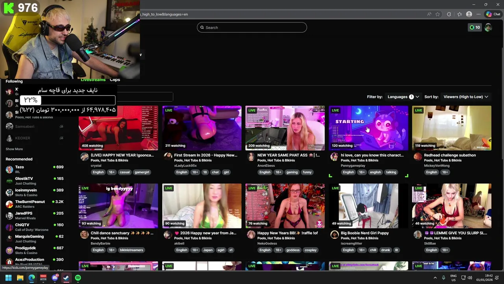Select the 'cosplay' tag
The width and height of the screenshot is (504, 284).
311,250
